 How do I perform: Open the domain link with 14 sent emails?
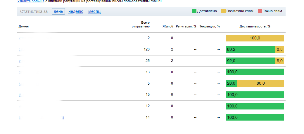click(x=41, y=117)
